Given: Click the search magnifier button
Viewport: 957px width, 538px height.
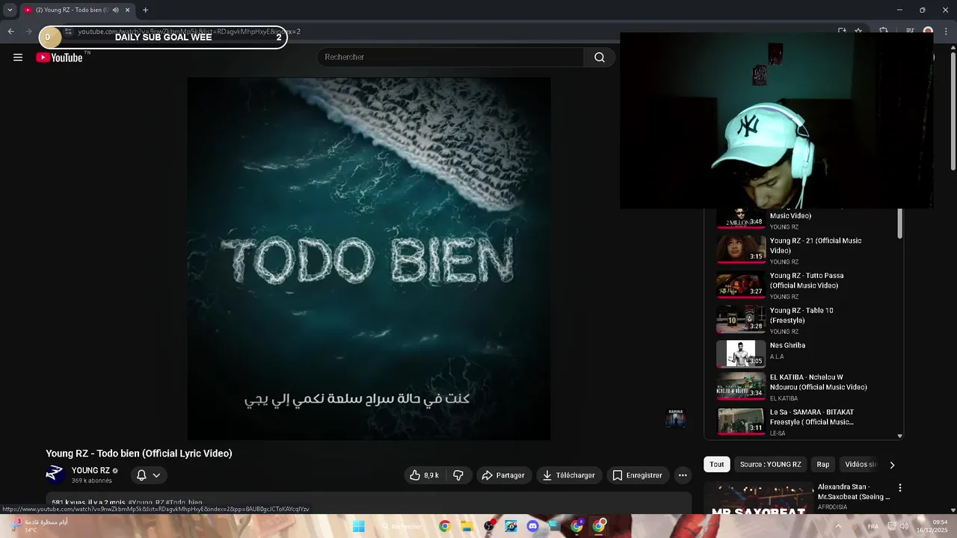Looking at the screenshot, I should point(600,58).
